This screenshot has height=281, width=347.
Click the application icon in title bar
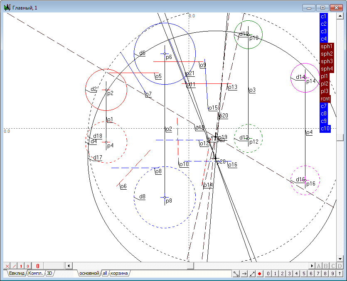coord(7,8)
